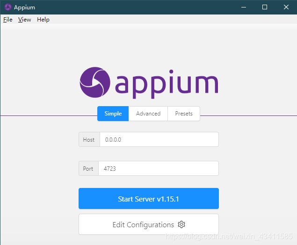Image resolution: width=297 pixels, height=245 pixels.
Task: Click the Appium icon in title bar
Action: click(x=8, y=7)
